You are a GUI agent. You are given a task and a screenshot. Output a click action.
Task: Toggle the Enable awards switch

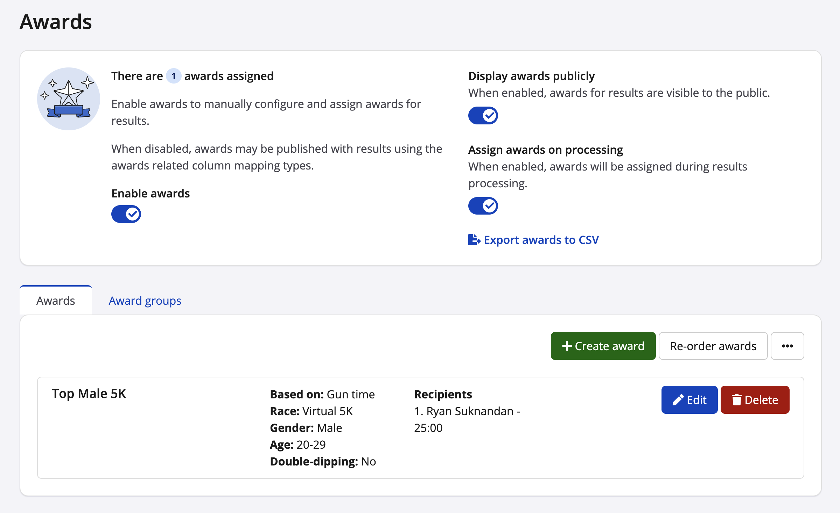point(126,214)
